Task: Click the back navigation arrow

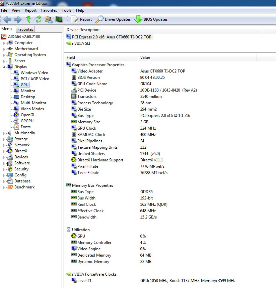Action: (7, 19)
